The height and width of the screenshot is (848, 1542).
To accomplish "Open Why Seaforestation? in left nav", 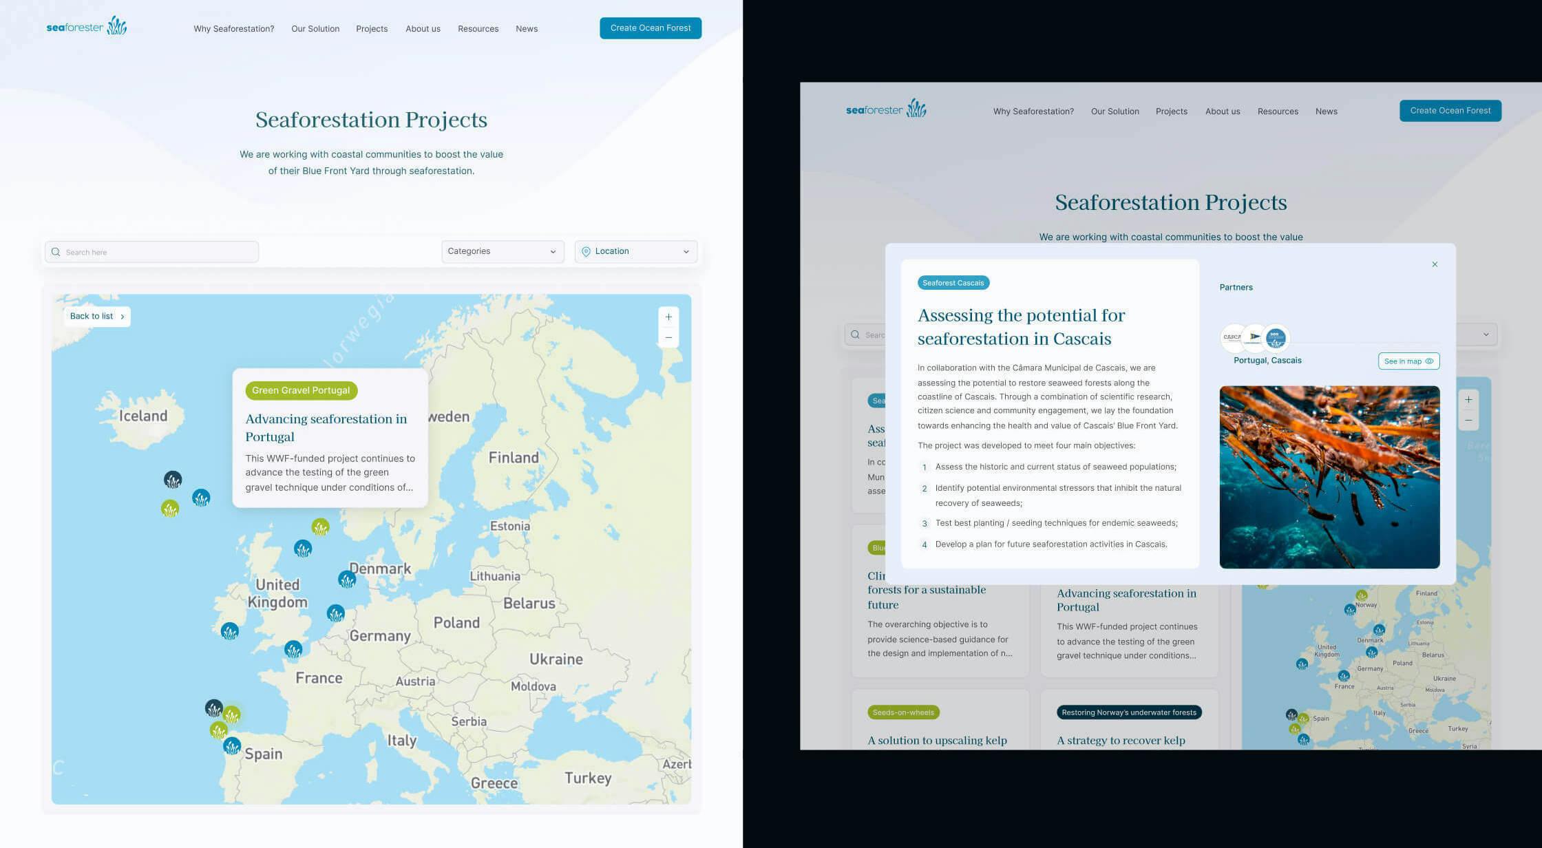I will (233, 29).
